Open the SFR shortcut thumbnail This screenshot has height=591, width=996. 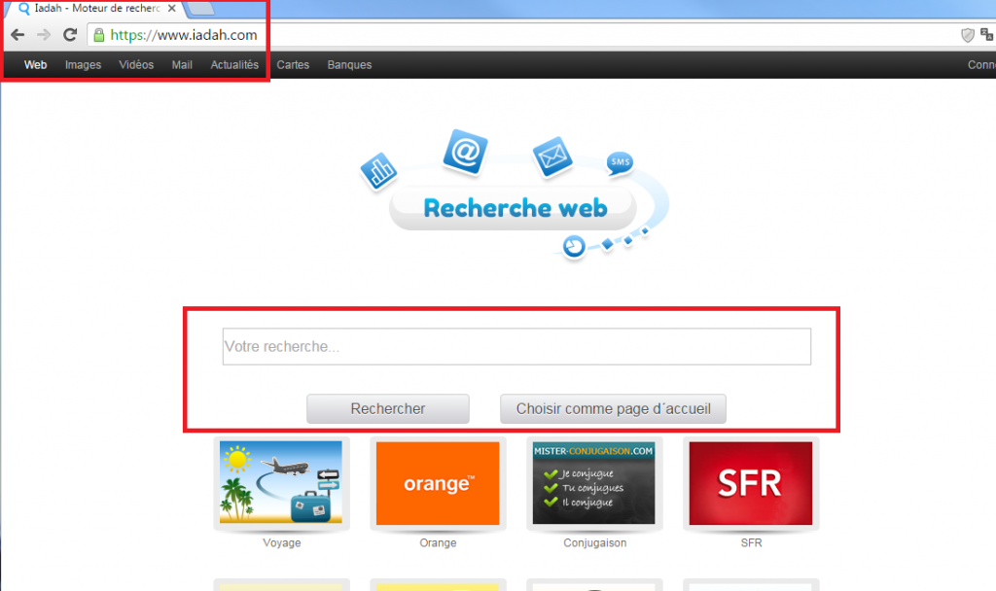pos(751,483)
